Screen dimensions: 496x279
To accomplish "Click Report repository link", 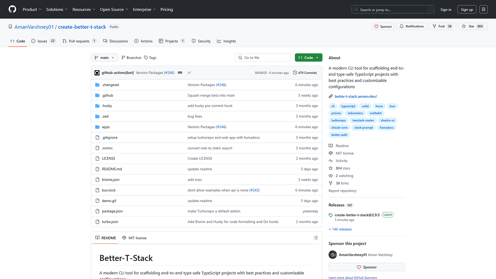I will click(x=342, y=191).
